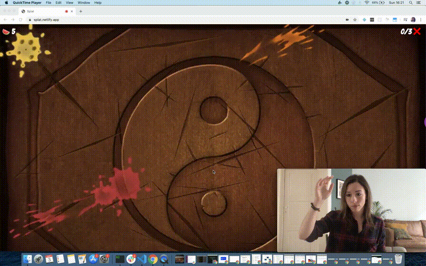
Task: Open System Preferences from the Dock
Action: tap(104, 259)
